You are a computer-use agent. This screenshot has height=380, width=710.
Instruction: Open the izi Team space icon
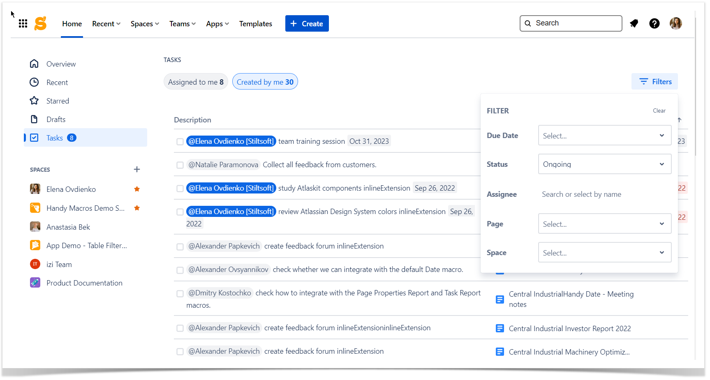[x=35, y=264]
